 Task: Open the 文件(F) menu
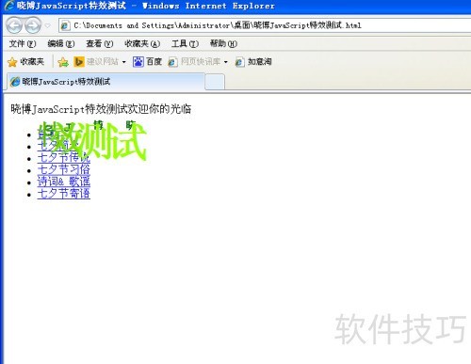pos(23,43)
